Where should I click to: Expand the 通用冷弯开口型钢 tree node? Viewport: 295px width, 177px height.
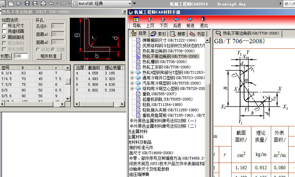tap(132, 78)
